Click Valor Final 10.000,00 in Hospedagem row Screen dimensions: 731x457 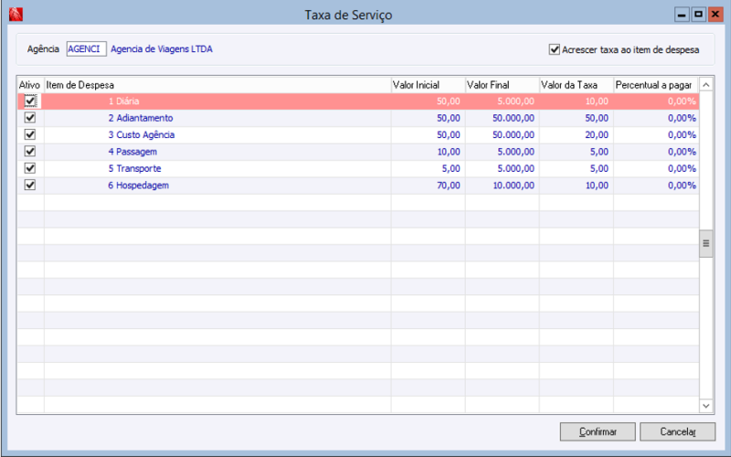[x=514, y=186]
